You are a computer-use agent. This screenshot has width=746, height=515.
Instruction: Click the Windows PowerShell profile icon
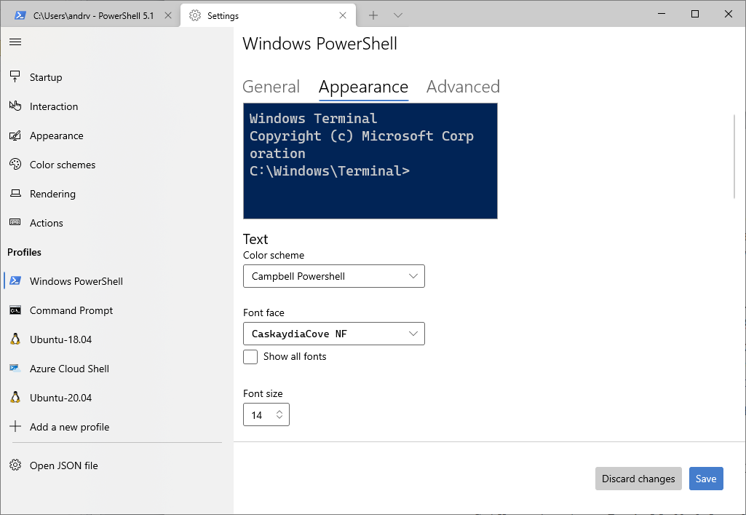[15, 281]
